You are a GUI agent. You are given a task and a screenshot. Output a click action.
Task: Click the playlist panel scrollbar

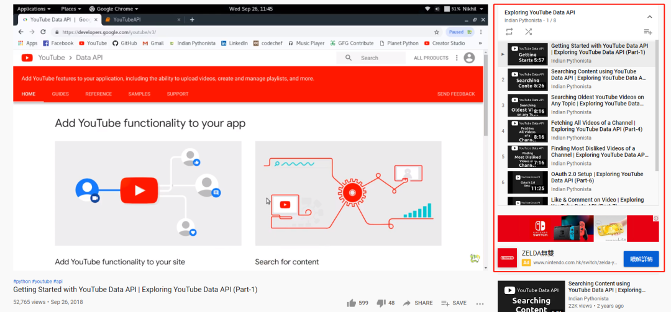click(x=657, y=105)
